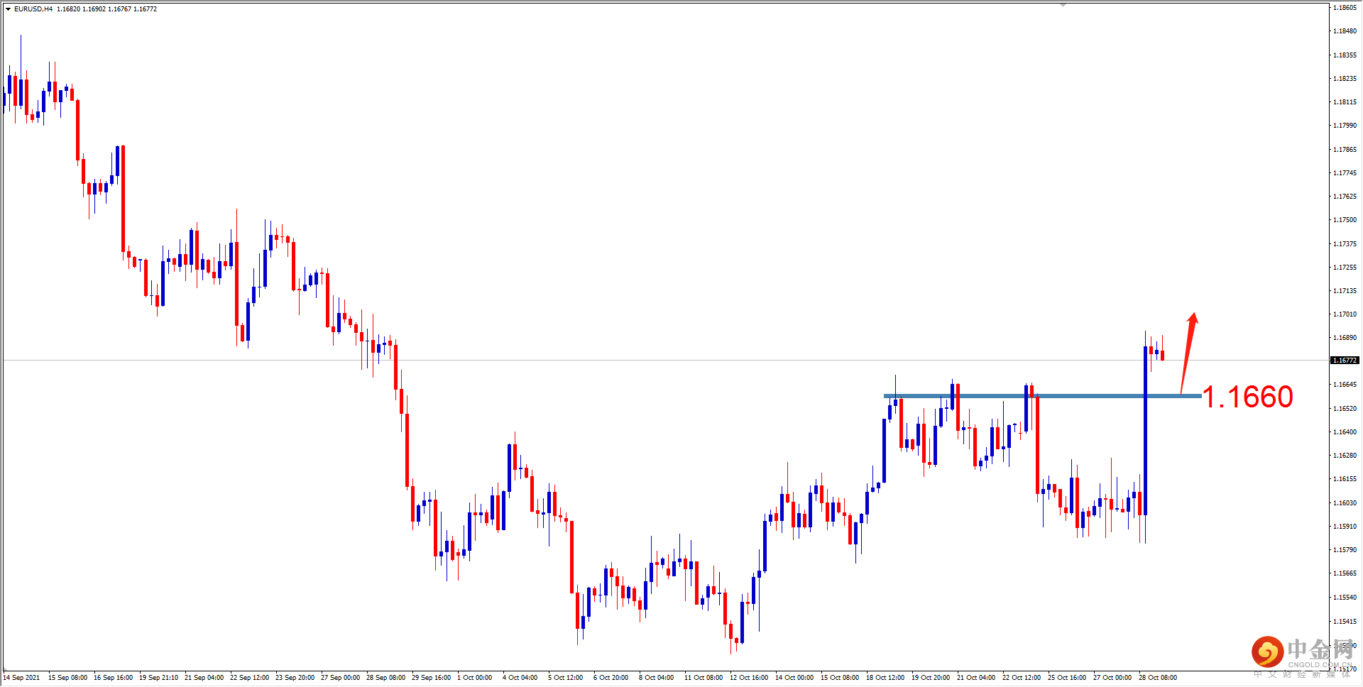1363x687 pixels.
Task: Select the EURUSD,H4 symbol label
Action: click(33, 9)
